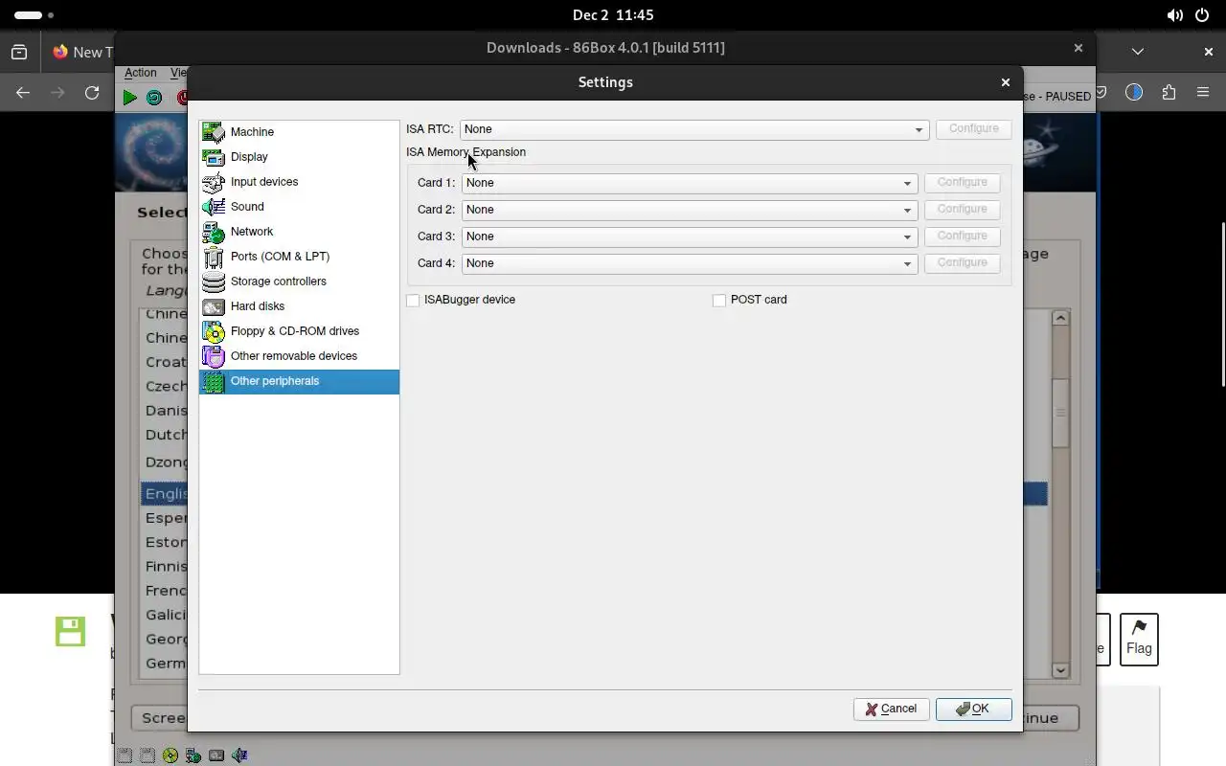
Task: Open the Display settings category
Action: [x=299, y=157]
